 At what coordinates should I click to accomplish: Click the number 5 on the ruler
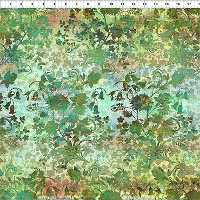(55, 4)
